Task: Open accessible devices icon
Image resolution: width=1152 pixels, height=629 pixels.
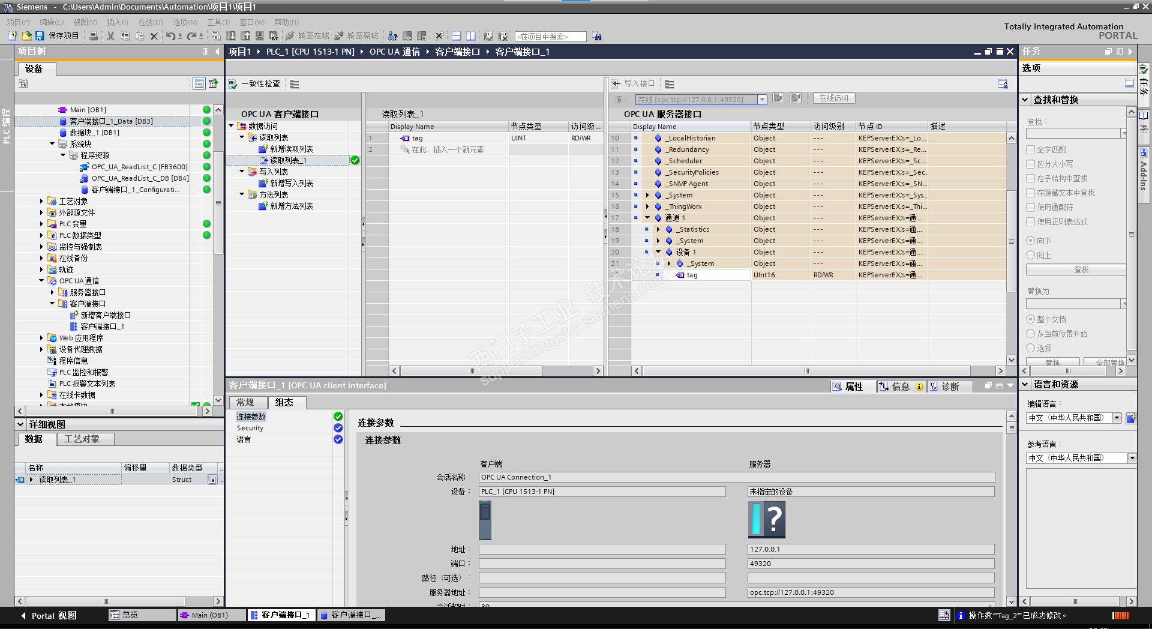Action: (392, 36)
